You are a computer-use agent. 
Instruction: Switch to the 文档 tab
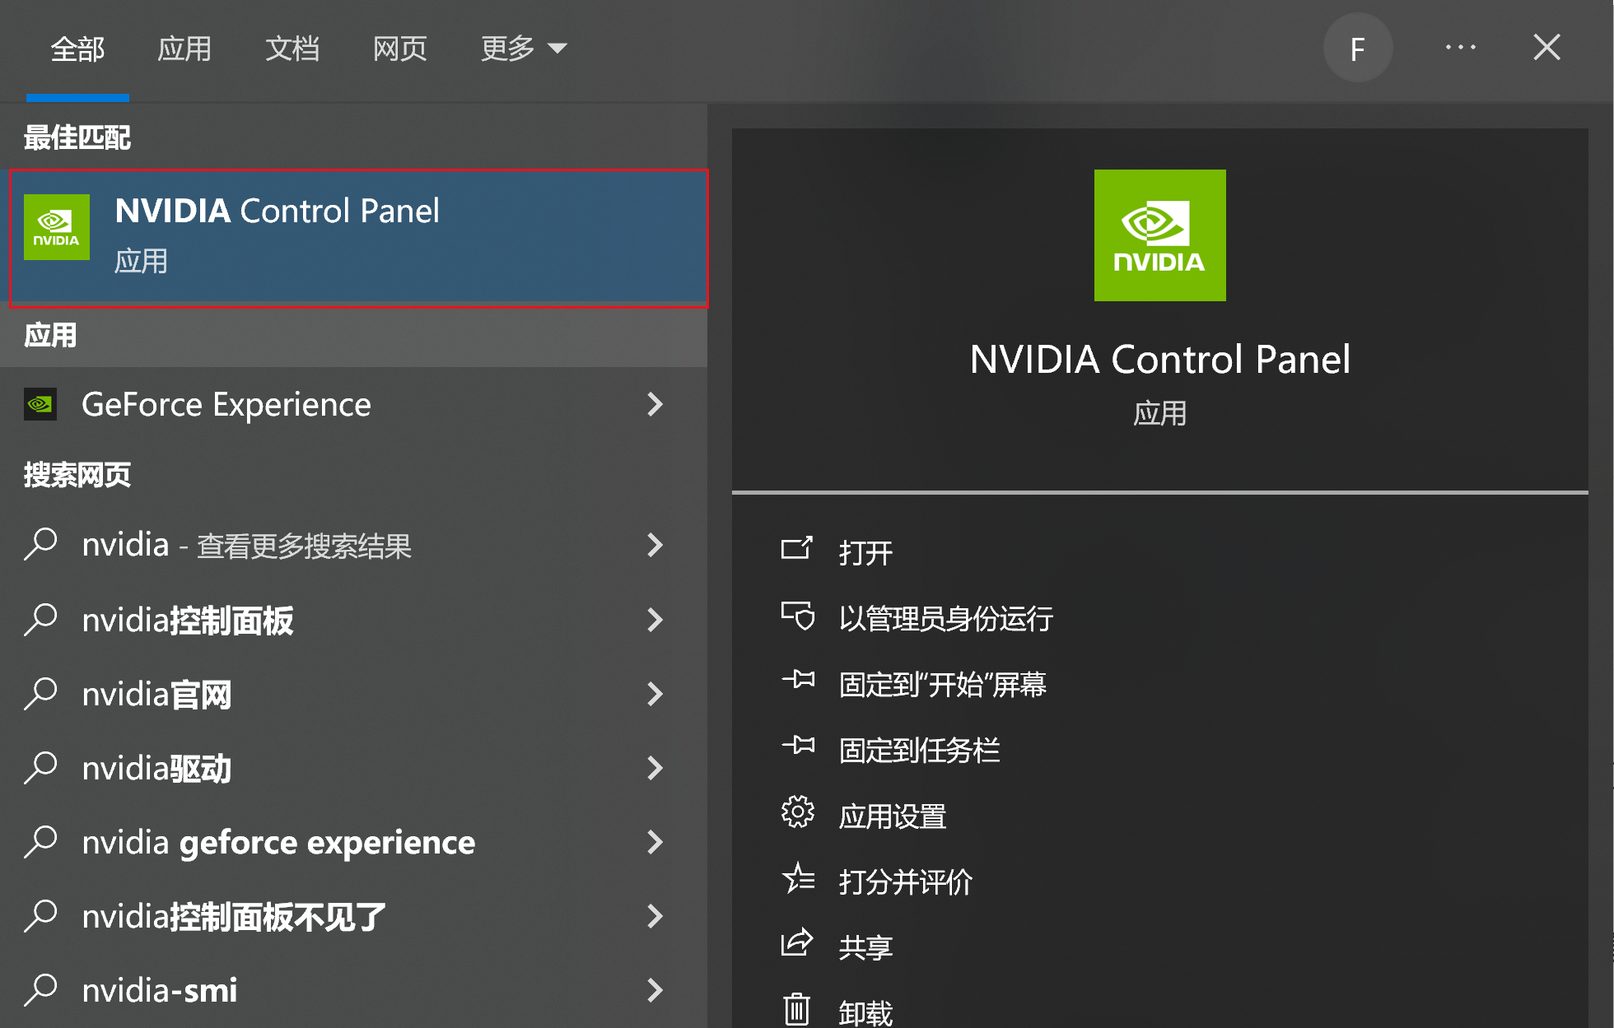[292, 49]
